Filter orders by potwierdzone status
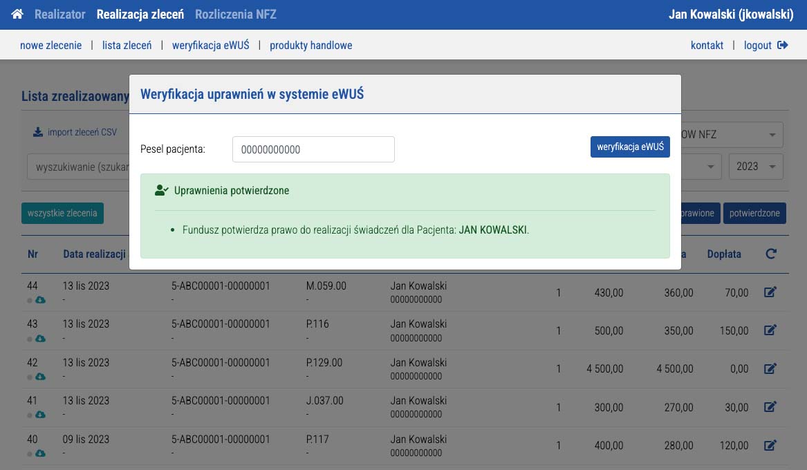 [x=754, y=214]
